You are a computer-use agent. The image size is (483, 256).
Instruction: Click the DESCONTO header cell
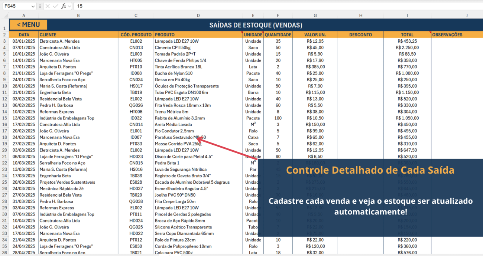coord(360,35)
